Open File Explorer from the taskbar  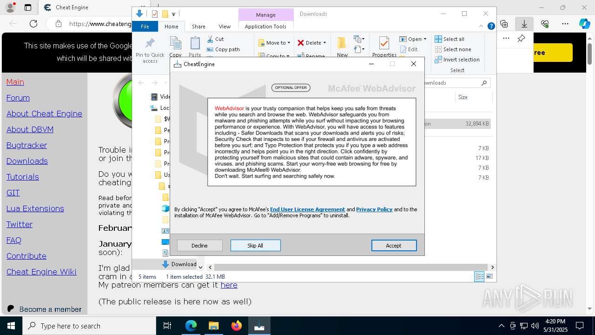click(x=214, y=326)
